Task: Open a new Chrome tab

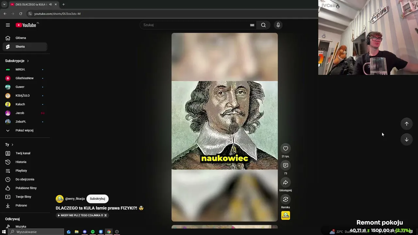Action: coord(63,4)
